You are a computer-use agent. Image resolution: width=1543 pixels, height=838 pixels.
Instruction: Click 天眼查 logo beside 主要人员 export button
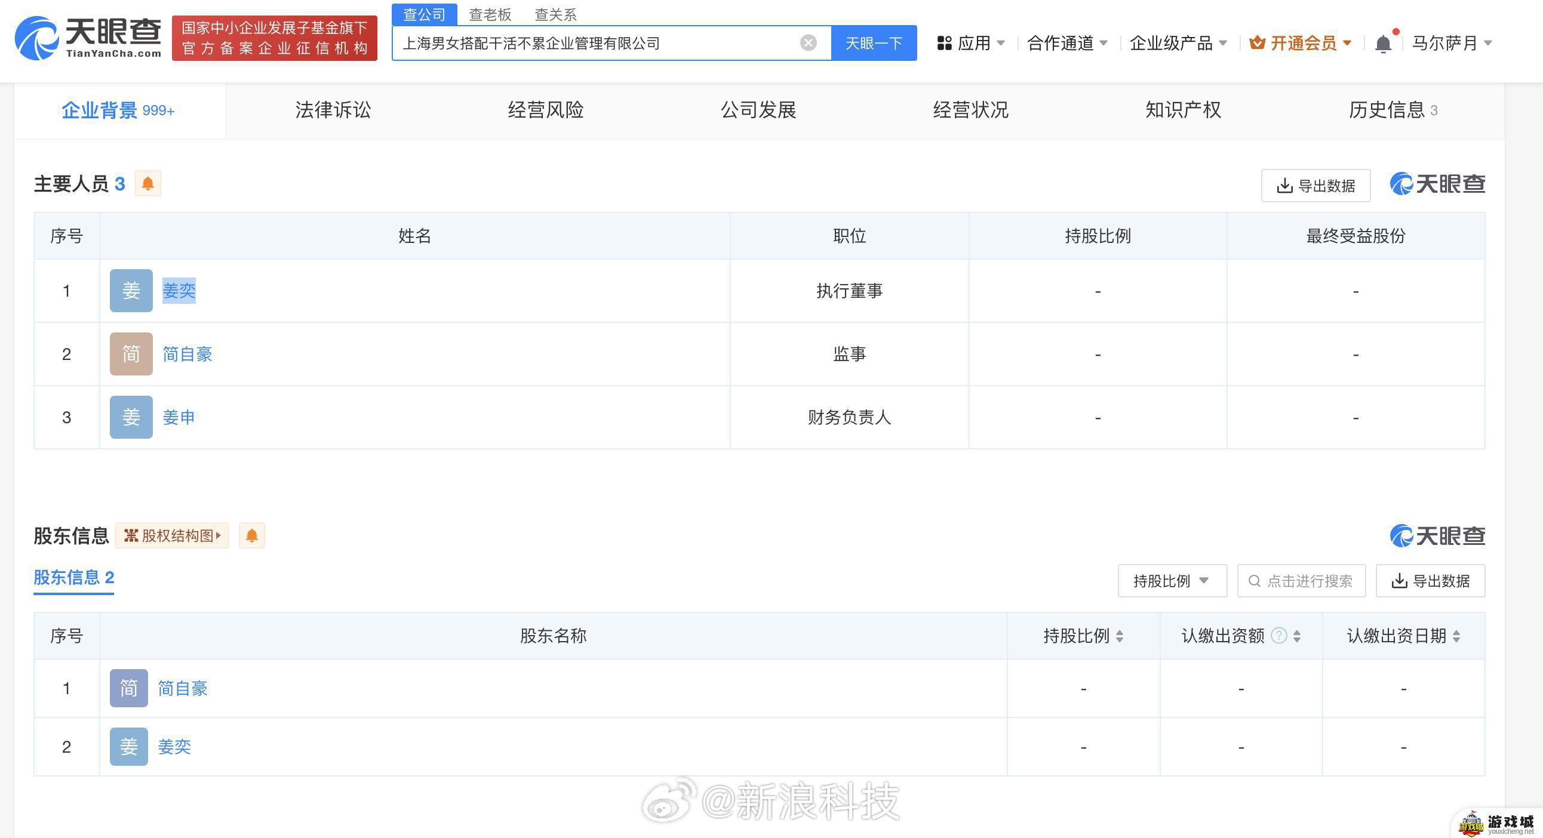1437,184
